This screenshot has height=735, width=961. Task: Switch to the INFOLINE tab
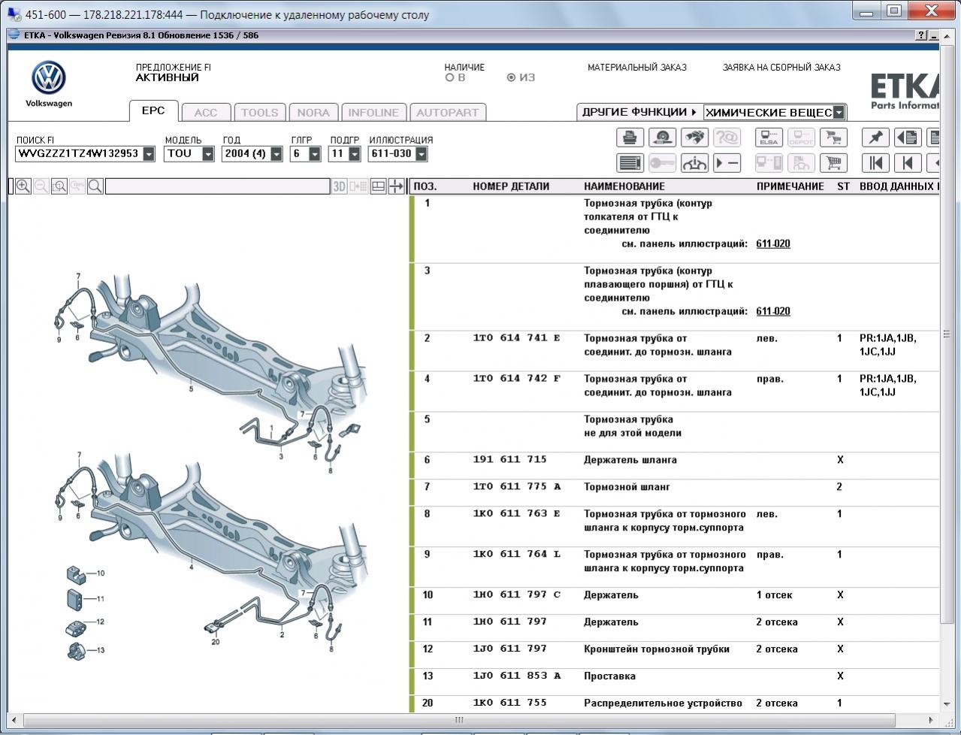373,113
